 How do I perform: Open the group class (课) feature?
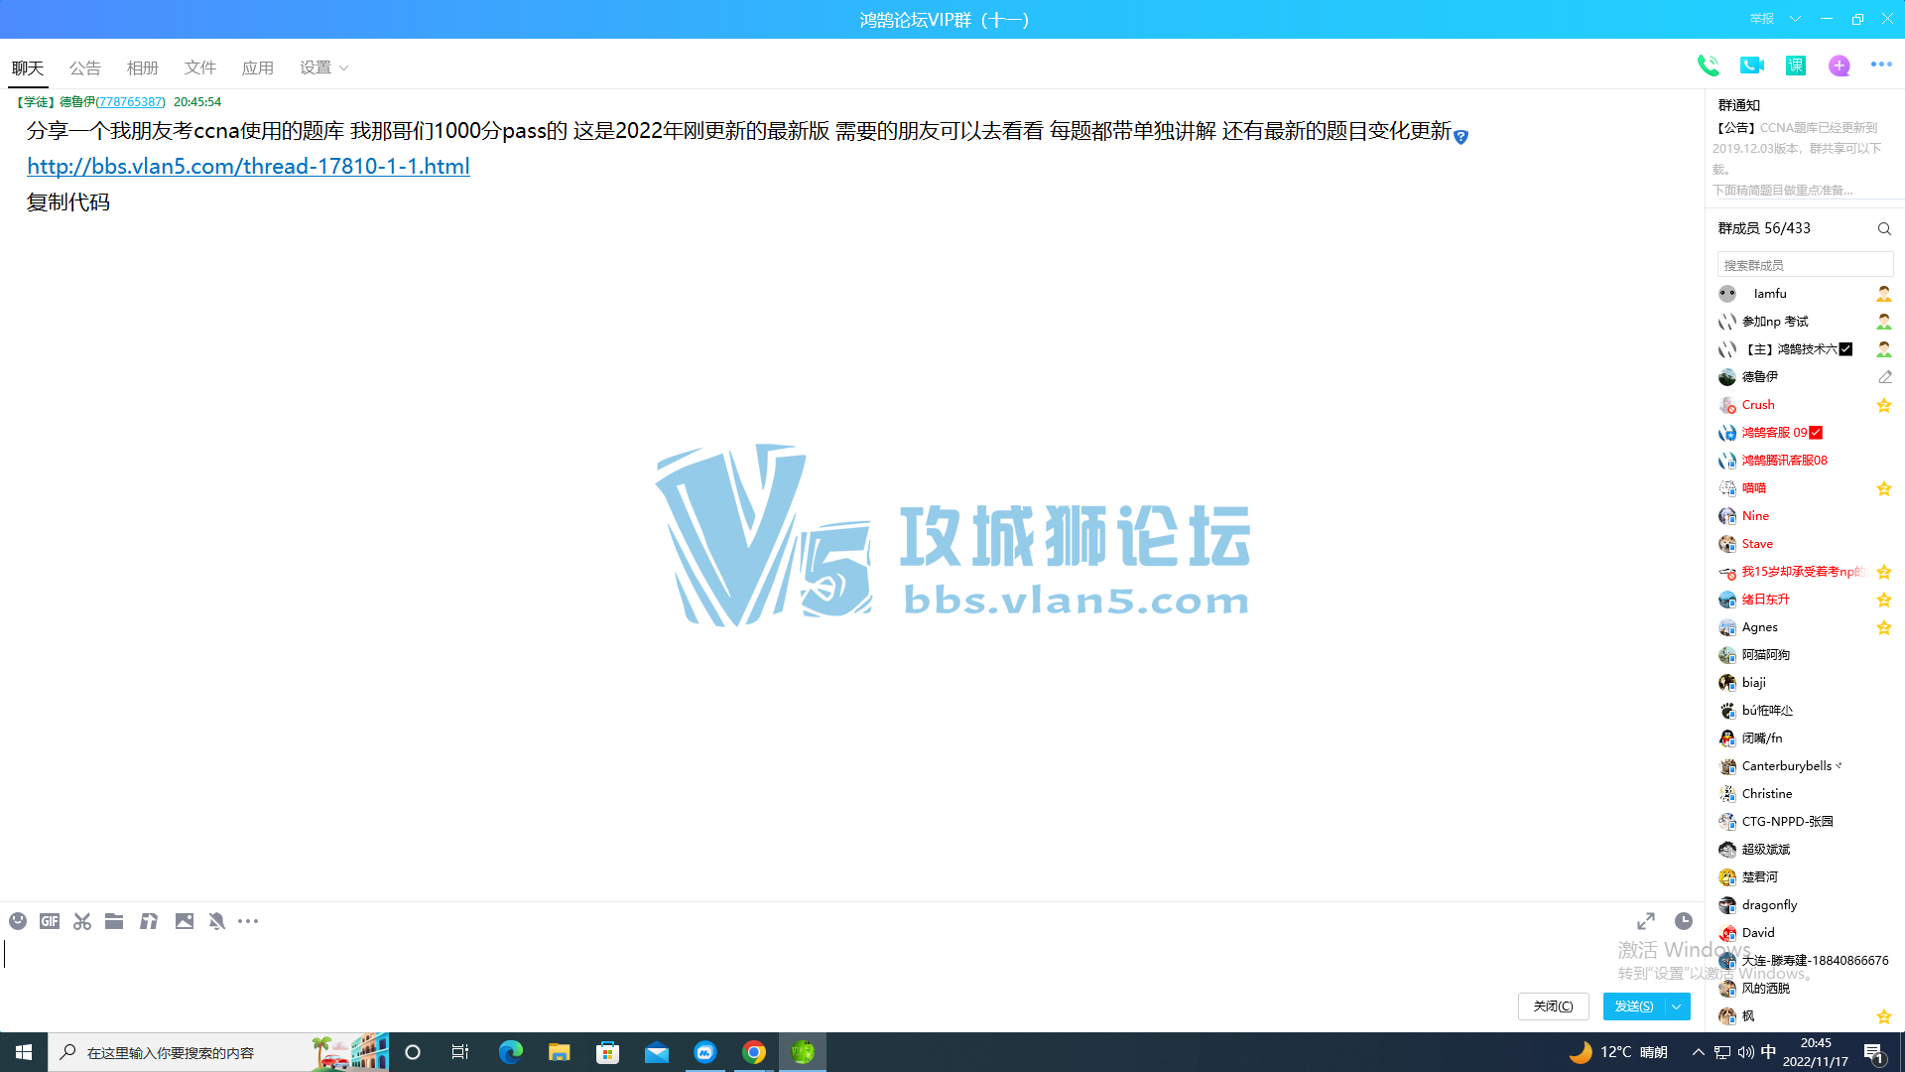coord(1795,66)
